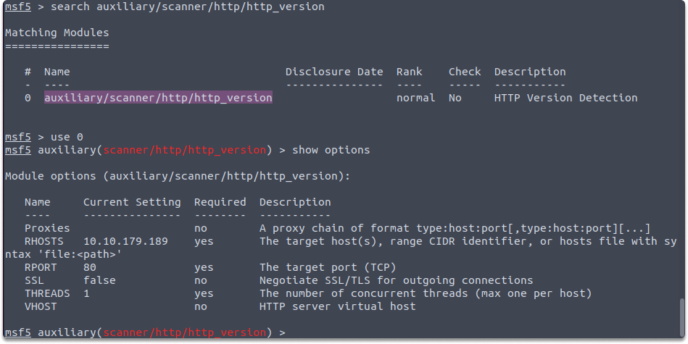Click the 'Required' column header

pos(220,203)
